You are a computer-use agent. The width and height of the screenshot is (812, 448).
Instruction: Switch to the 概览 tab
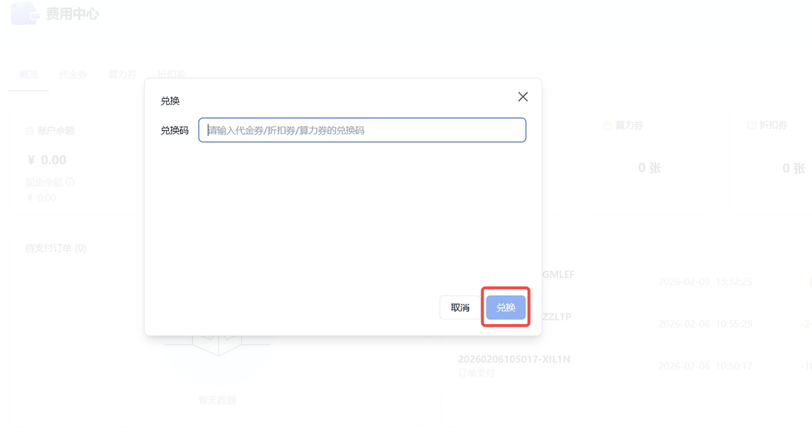click(x=29, y=75)
